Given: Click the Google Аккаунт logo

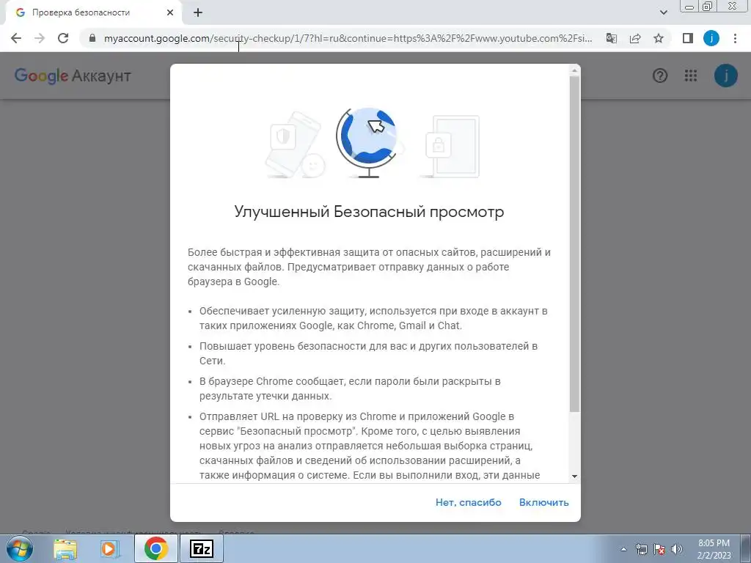Looking at the screenshot, I should point(73,76).
